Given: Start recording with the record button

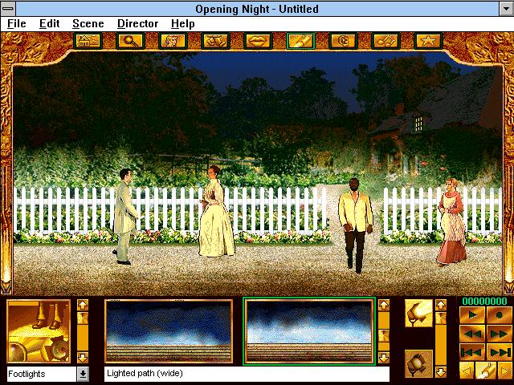Looking at the screenshot, I should coord(500,315).
